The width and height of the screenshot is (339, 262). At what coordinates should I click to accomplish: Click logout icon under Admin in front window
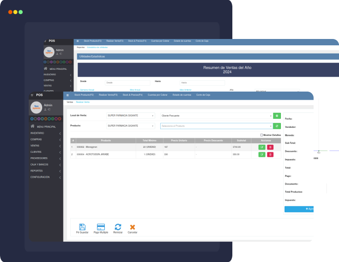coord(49,110)
